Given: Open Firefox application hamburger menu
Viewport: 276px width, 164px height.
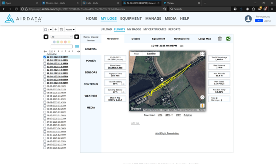Looking at the screenshot, I should click(272, 9).
